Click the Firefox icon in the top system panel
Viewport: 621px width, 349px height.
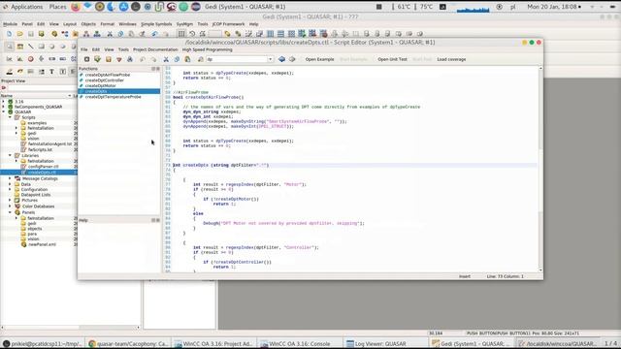(76, 7)
